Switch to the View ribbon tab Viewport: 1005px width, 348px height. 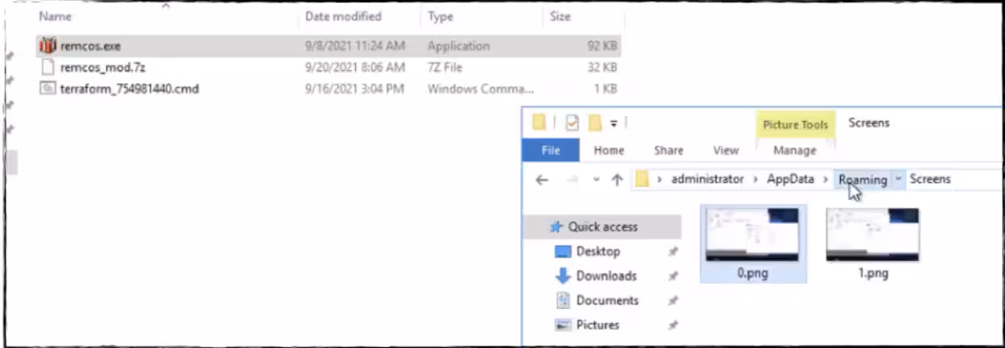point(726,151)
